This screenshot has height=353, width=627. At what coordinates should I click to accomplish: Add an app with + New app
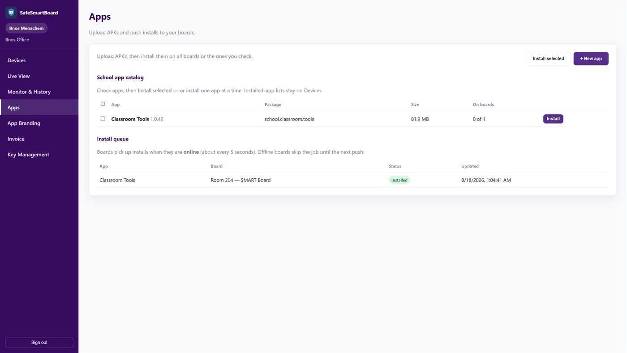[591, 59]
